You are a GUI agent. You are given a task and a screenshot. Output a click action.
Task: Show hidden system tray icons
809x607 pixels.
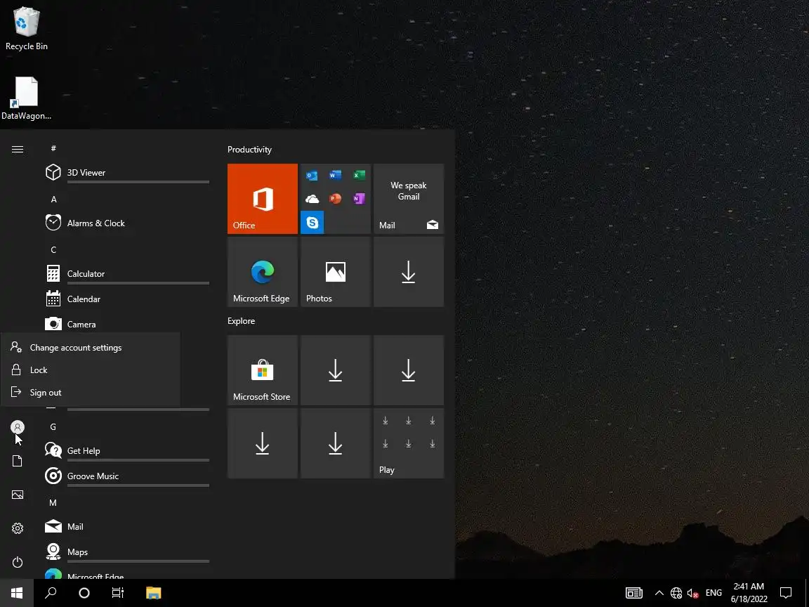click(659, 593)
